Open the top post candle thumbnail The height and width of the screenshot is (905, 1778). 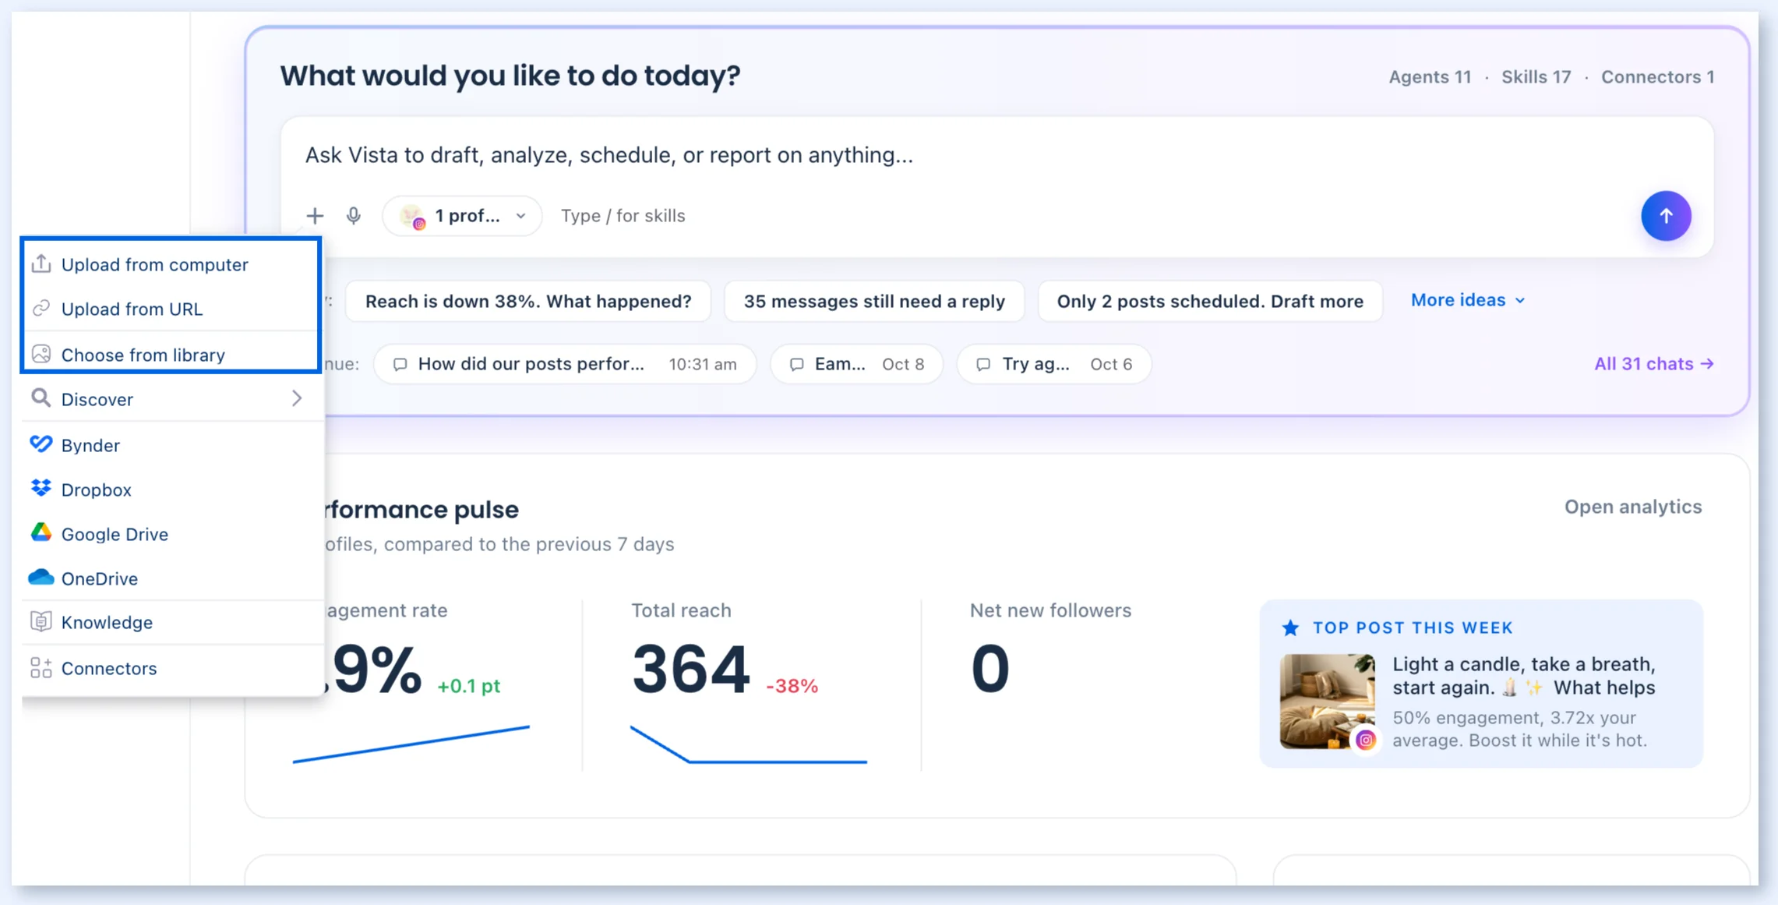1327,701
